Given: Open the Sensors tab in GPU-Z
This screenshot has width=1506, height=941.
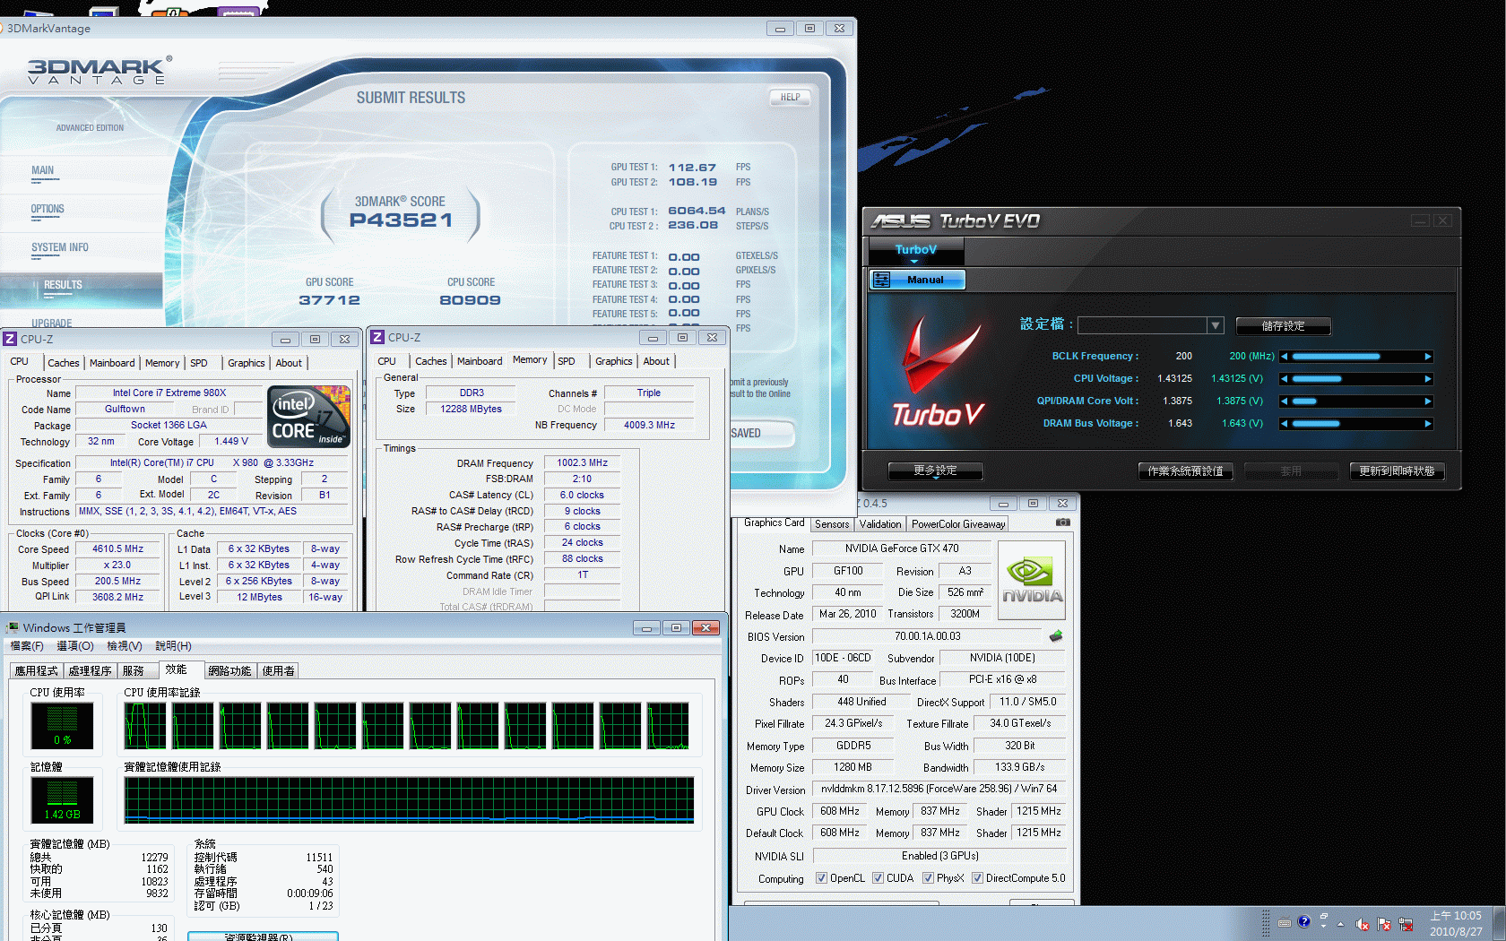Looking at the screenshot, I should click(832, 524).
